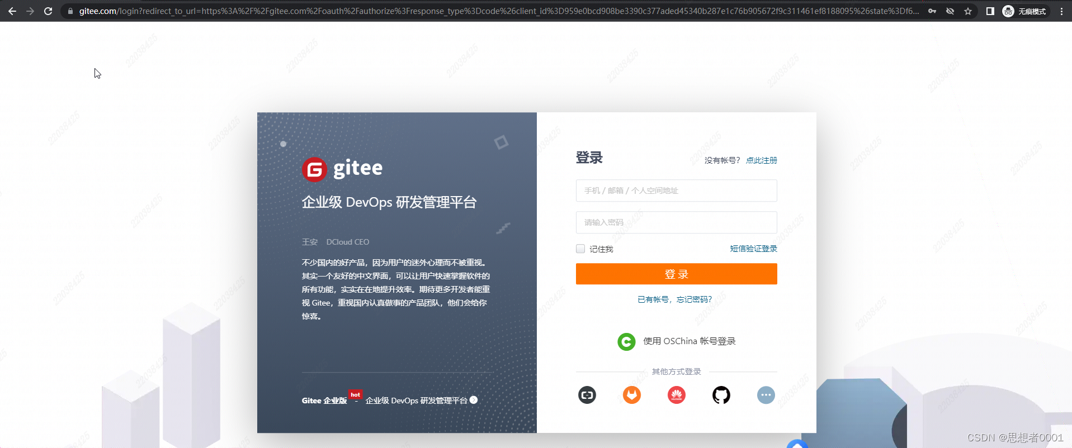
Task: Click the red Gitee logo
Action: point(314,169)
